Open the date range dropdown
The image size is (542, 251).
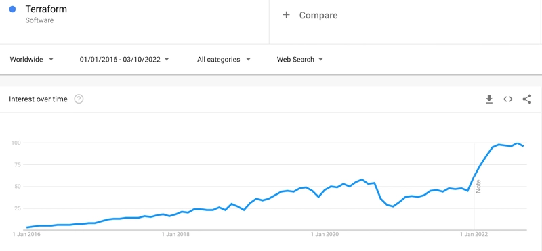tap(125, 60)
